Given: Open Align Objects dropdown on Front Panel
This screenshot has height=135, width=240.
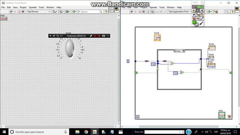Looking at the screenshot, I should pyautogui.click(x=55, y=12).
